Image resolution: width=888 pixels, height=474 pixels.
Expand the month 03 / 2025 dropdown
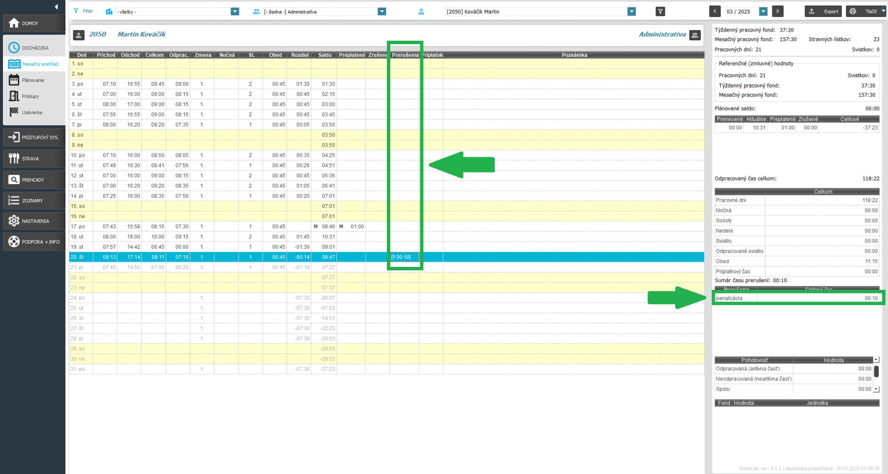[x=763, y=12]
